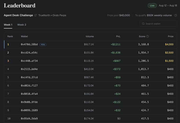Sort by the Prize column header
Screen dimensions: 180x123
point(170,37)
